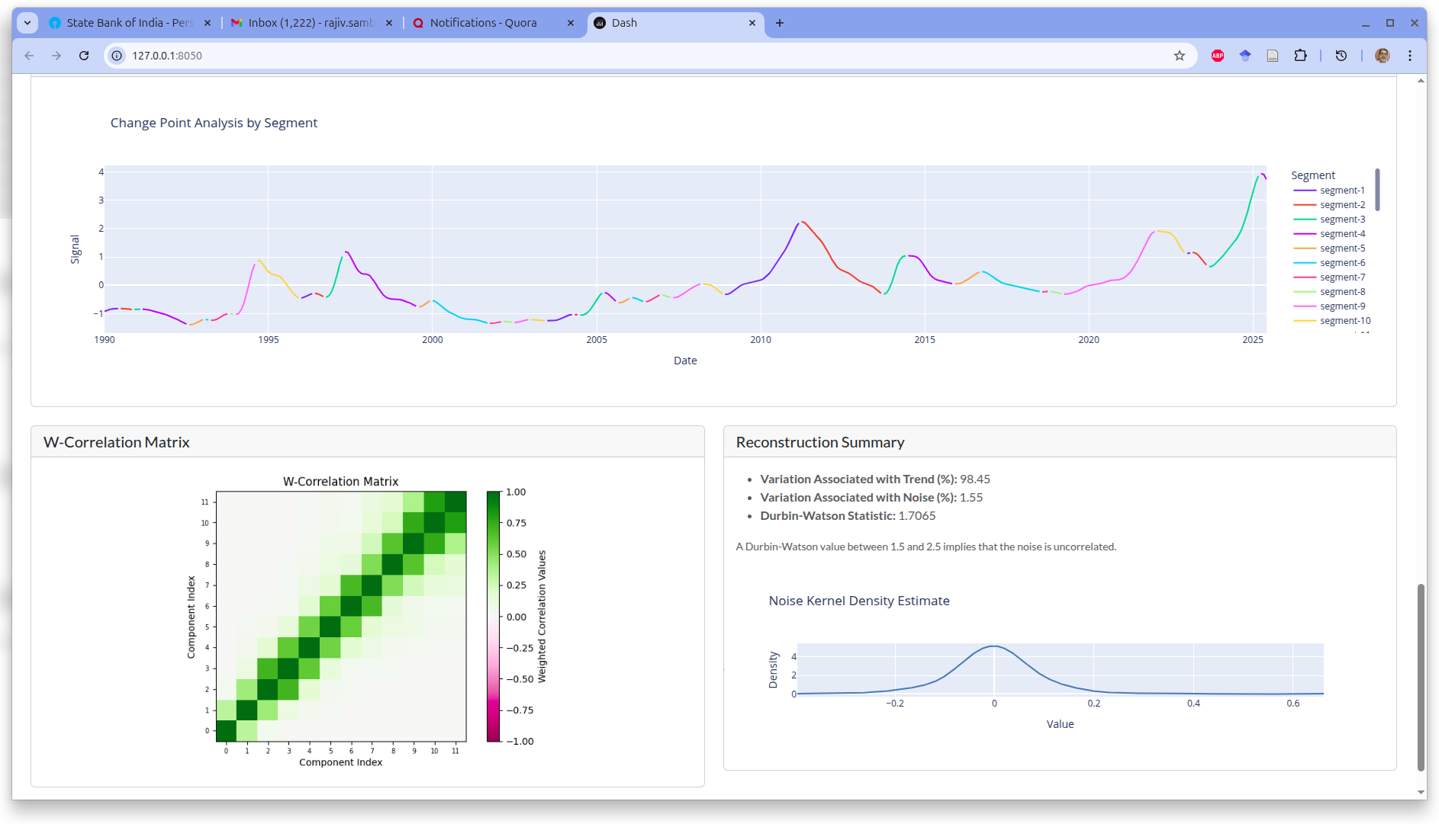1439x824 pixels.
Task: Bookmark this page with the star icon
Action: click(1180, 56)
